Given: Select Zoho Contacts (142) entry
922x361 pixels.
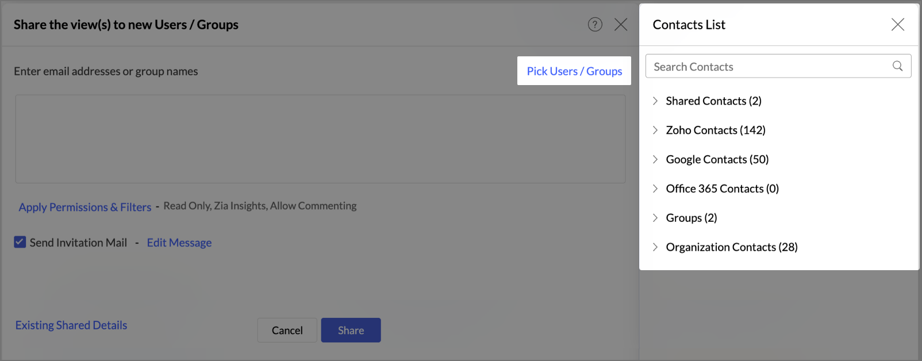Looking at the screenshot, I should coord(716,130).
